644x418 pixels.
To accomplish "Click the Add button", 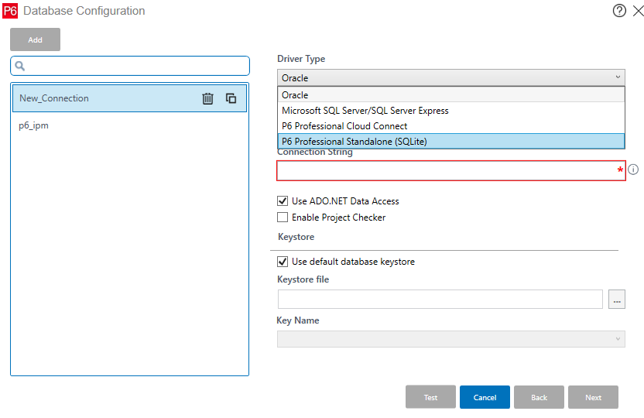I will click(x=35, y=39).
